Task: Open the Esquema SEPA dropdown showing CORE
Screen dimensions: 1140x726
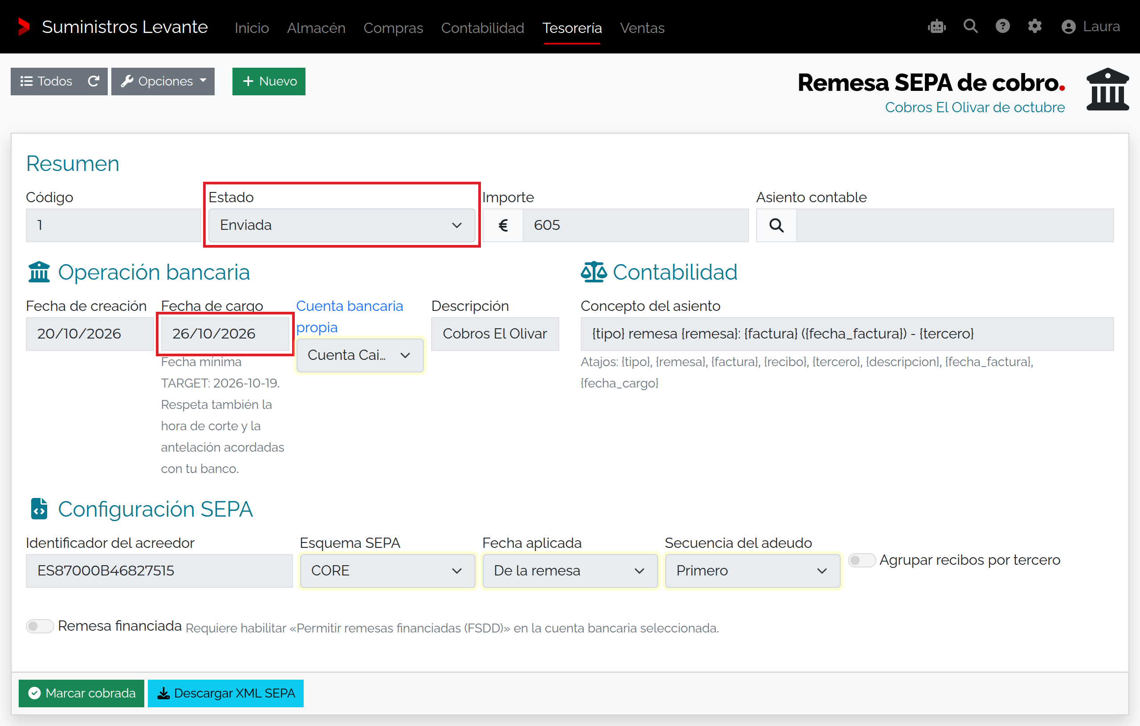Action: click(387, 571)
